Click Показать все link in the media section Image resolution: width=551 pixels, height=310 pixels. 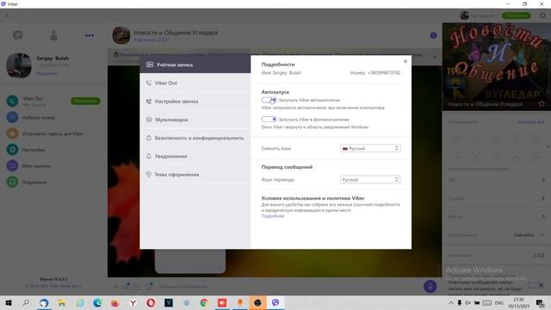[x=530, y=122]
